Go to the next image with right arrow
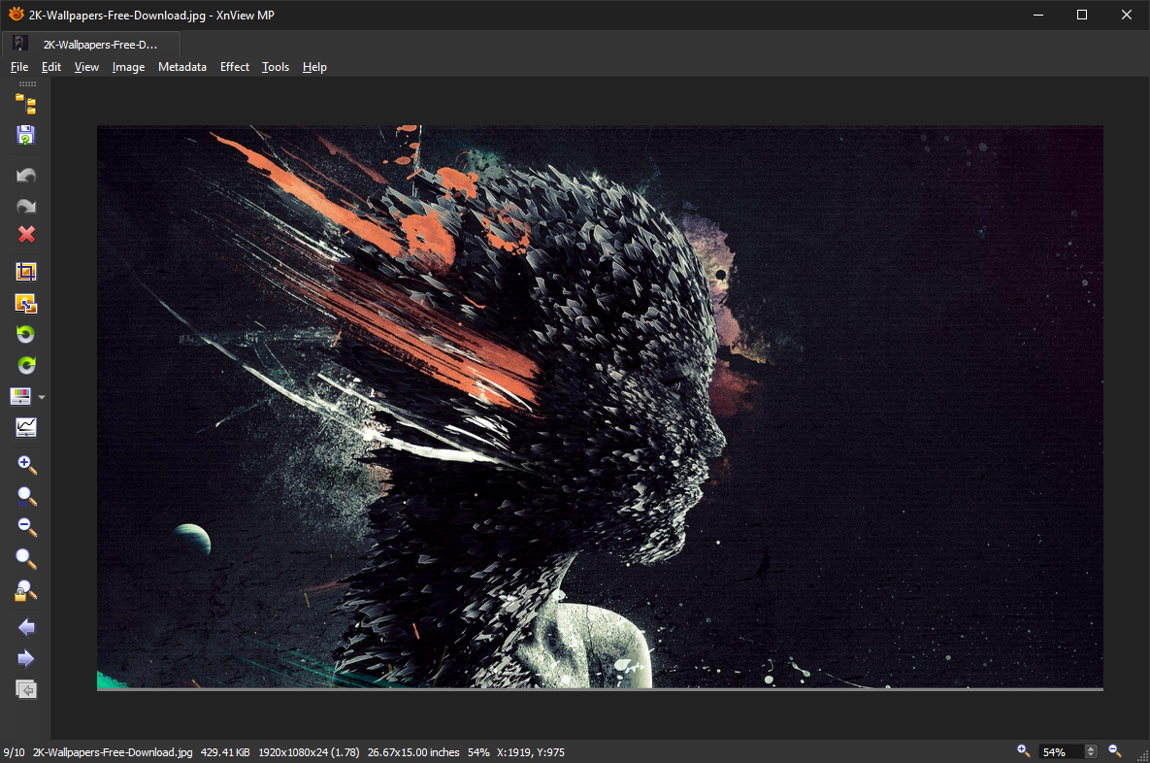The height and width of the screenshot is (763, 1150). (x=26, y=659)
